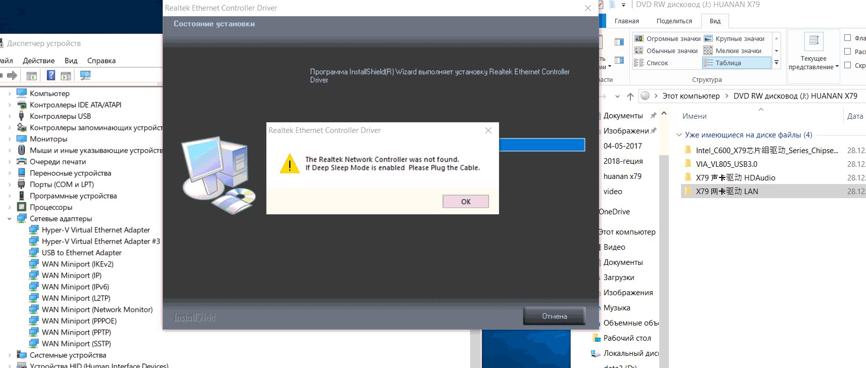Collapse the 'Уже имеющиеся на диске файлы' group
Screen dimensions: 866x368
(679, 135)
